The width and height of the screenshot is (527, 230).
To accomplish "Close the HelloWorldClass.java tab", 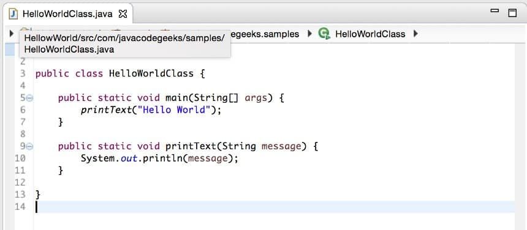I will pyautogui.click(x=123, y=14).
